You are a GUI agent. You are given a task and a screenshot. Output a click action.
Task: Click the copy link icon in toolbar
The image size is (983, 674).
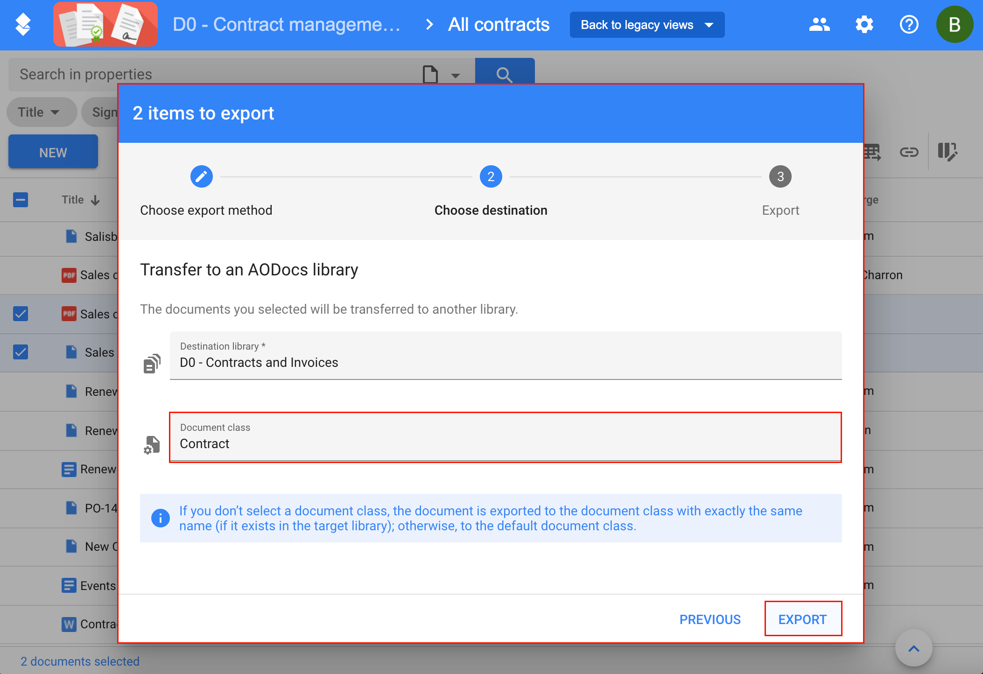(909, 152)
